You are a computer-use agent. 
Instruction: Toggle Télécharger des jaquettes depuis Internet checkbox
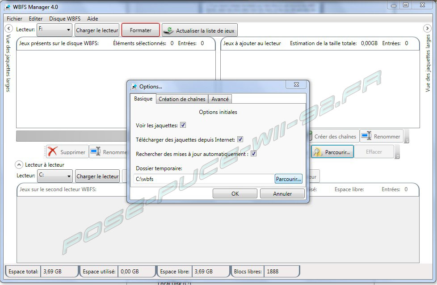pos(240,139)
